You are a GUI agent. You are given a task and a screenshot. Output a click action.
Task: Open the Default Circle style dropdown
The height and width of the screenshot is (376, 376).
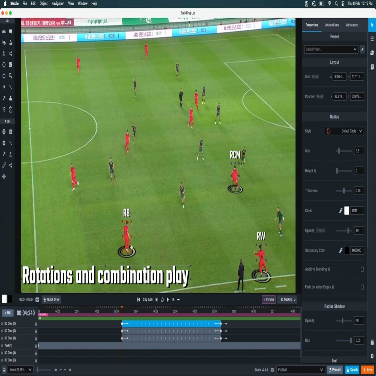tap(344, 131)
